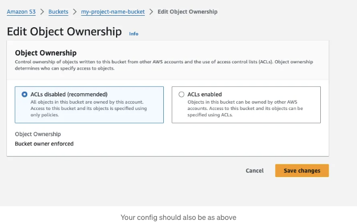This screenshot has width=357, height=222.
Task: Select the ACLs disabled (recommended) radio button
Action: pyautogui.click(x=24, y=94)
